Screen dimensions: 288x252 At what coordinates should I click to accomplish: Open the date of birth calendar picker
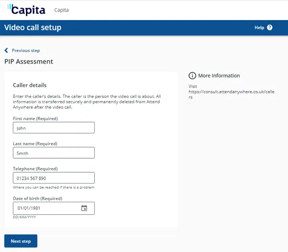tap(84, 208)
